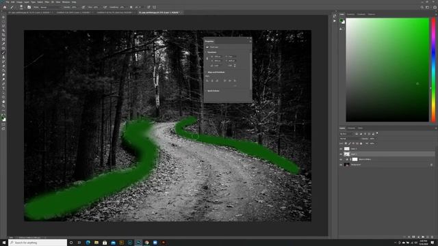Click the delete layer trash icon
Screen dimensions: 438x246
(x=432, y=237)
